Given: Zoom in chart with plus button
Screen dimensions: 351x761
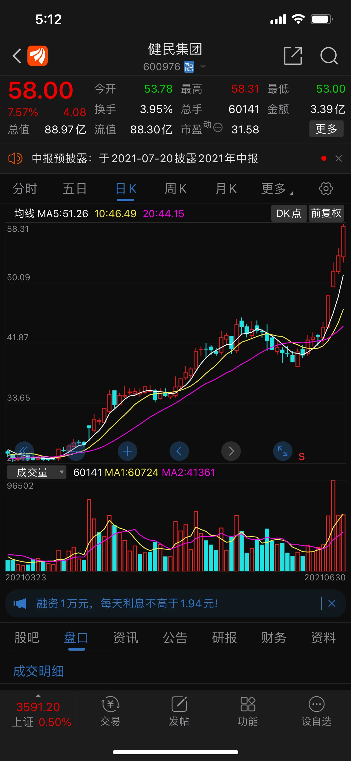Looking at the screenshot, I should (x=127, y=451).
